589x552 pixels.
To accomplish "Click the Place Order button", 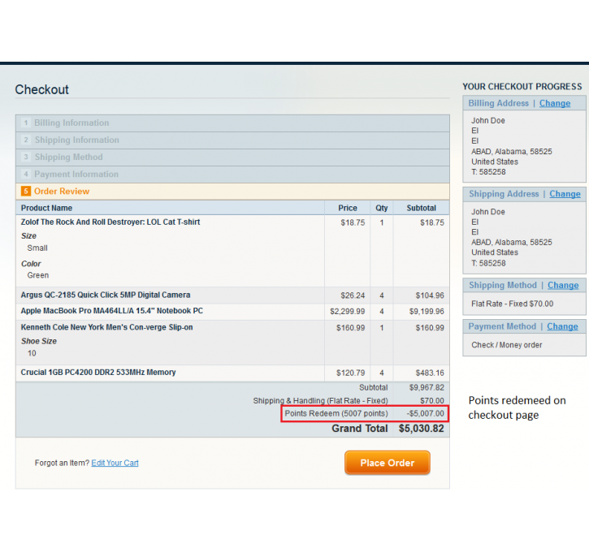I will point(388,463).
